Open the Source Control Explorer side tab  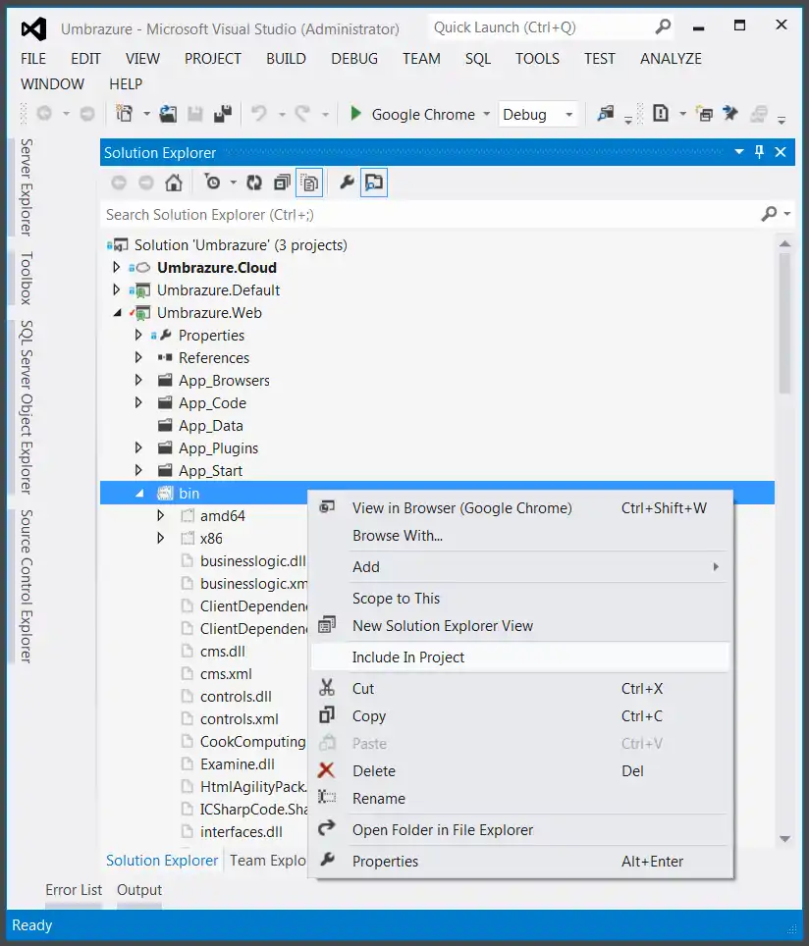(26, 587)
